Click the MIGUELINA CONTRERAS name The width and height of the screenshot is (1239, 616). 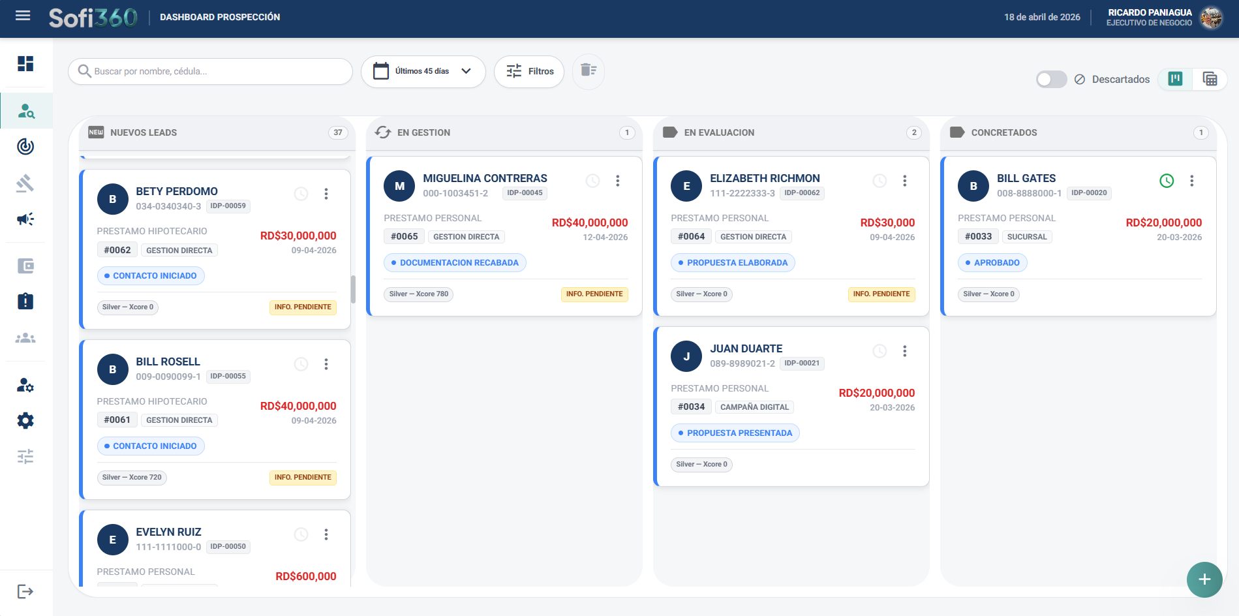[485, 178]
